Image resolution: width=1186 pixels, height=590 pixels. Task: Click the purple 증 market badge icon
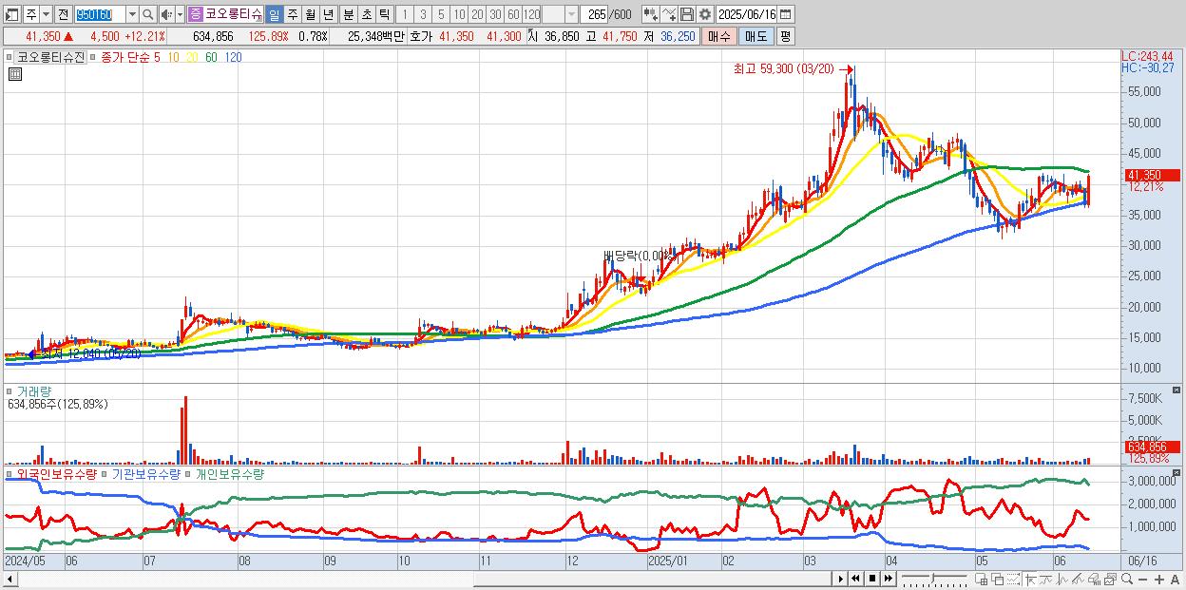pyautogui.click(x=195, y=14)
